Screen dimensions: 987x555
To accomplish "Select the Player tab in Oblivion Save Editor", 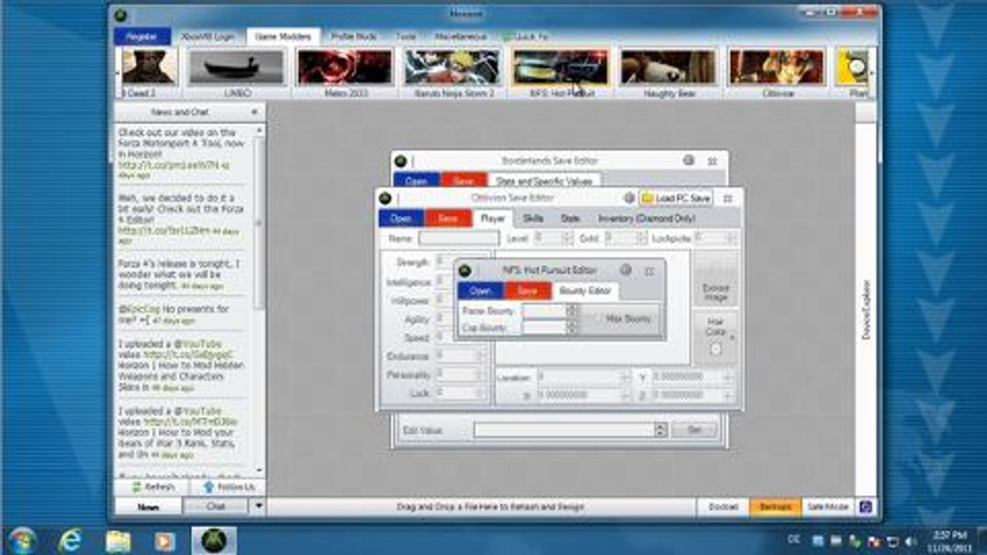I will pyautogui.click(x=493, y=219).
